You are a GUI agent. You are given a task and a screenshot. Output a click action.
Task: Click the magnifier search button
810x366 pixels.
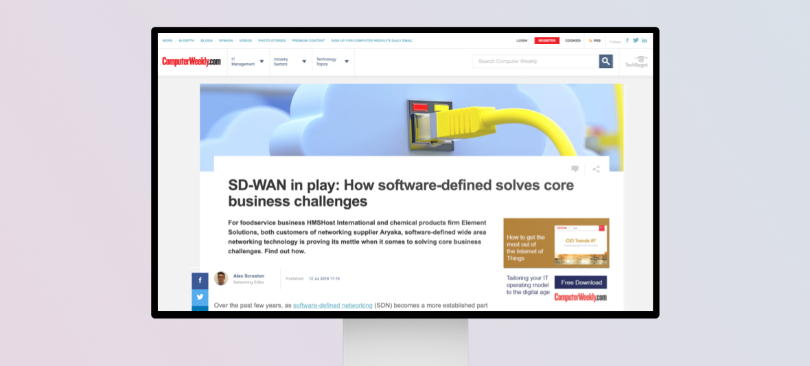click(x=606, y=61)
